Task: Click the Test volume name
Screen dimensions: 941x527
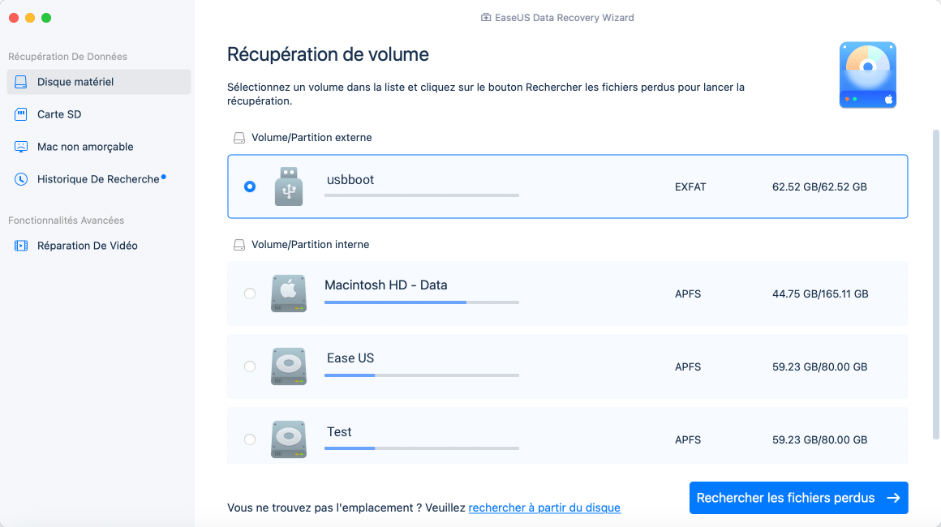Action: 339,431
